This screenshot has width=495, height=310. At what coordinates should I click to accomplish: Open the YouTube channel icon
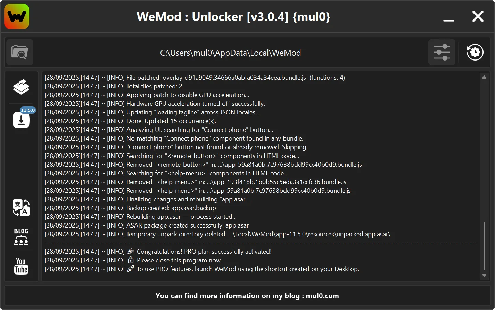pos(21,266)
